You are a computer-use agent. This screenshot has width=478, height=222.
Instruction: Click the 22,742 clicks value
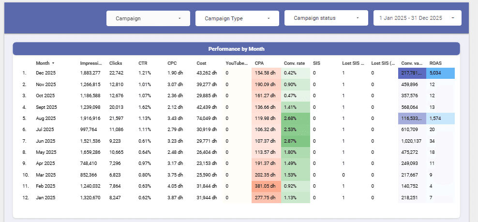[x=117, y=73]
